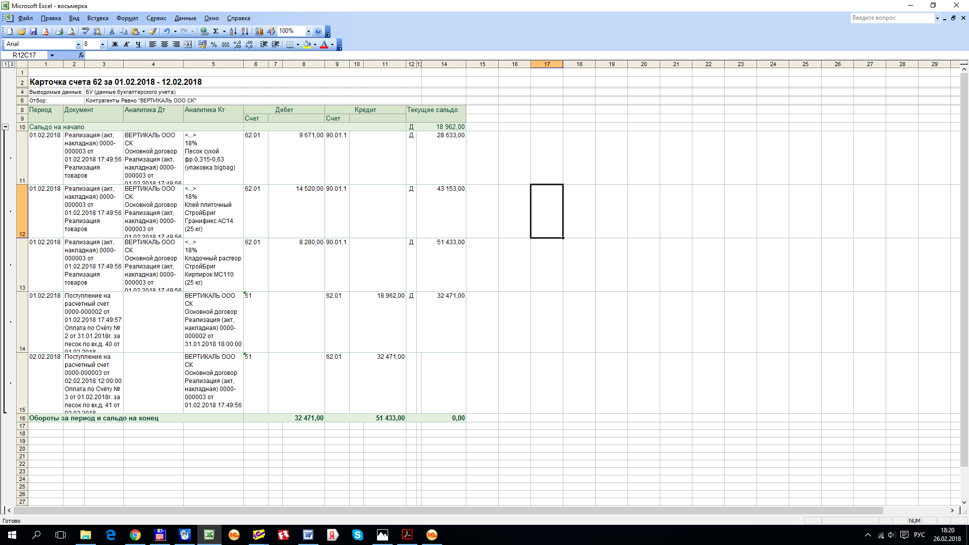Open the Arial font name dropdown
This screenshot has height=545, width=969.
(x=78, y=44)
